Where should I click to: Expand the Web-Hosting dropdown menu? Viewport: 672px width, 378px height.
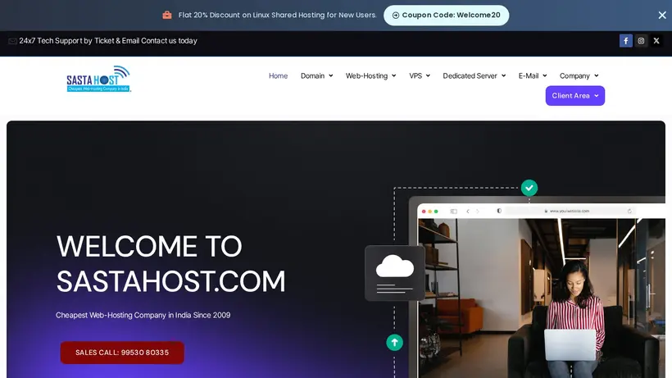pos(370,76)
